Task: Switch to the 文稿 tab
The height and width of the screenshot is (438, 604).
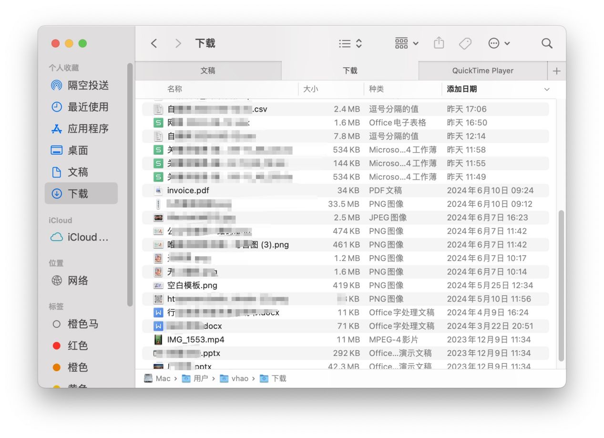Action: 207,71
